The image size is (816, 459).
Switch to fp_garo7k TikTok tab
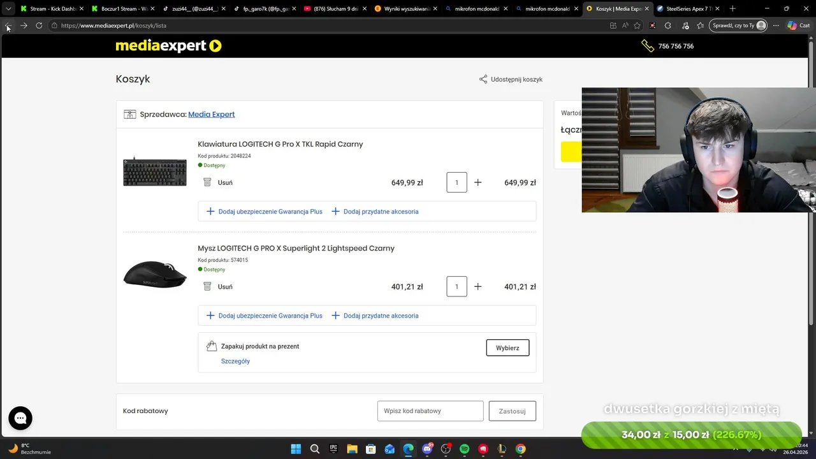pos(263,9)
